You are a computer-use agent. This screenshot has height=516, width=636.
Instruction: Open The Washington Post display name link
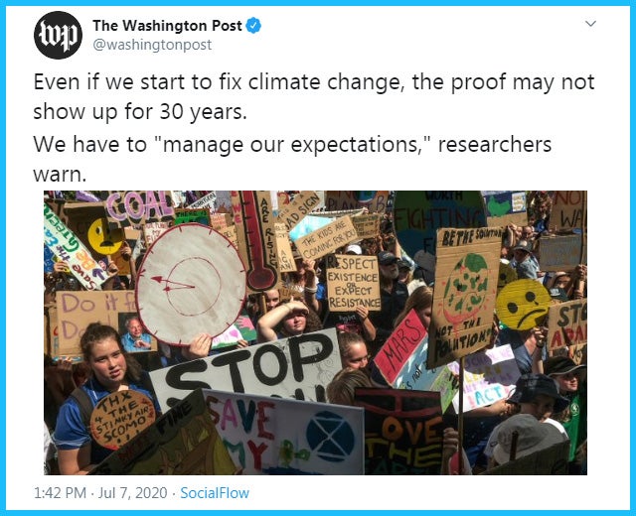tap(167, 25)
